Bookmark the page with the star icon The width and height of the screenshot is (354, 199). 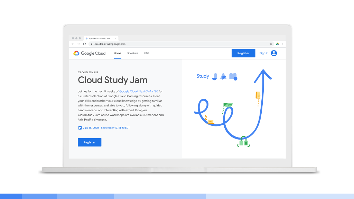[271, 44]
